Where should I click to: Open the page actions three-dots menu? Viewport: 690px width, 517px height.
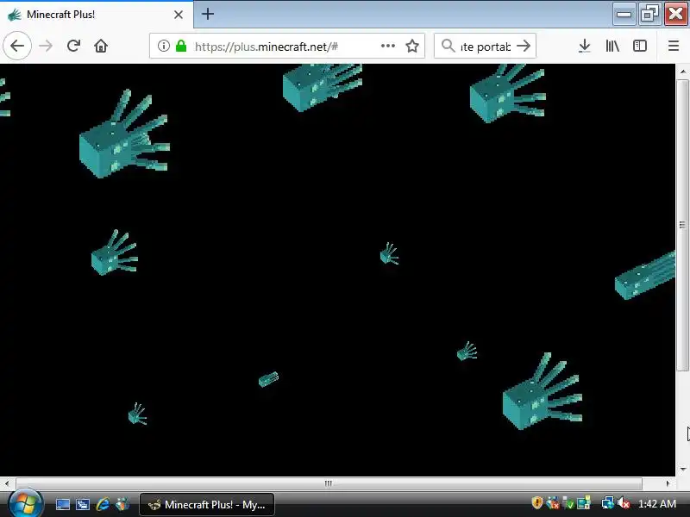click(x=387, y=46)
